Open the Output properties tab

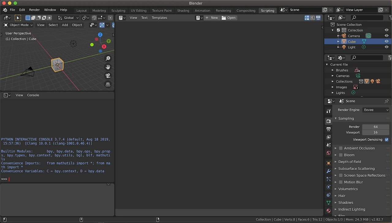coord(329,129)
